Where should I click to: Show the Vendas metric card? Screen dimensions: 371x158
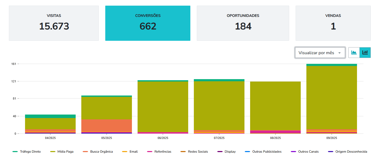[333, 23]
